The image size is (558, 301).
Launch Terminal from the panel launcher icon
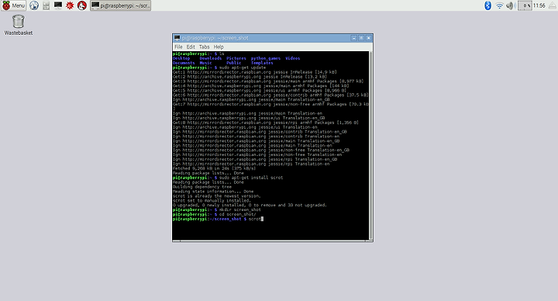58,5
